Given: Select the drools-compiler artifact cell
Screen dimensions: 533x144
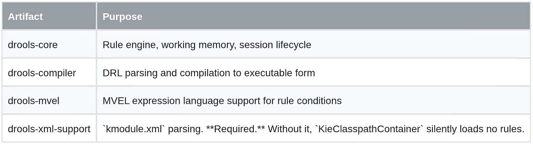Looking at the screenshot, I should pyautogui.click(x=49, y=73).
